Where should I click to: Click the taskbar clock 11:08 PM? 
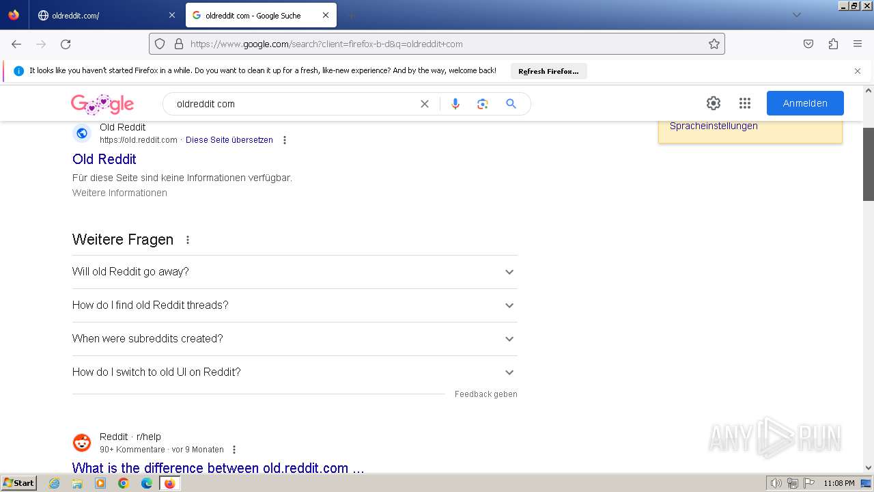(839, 483)
